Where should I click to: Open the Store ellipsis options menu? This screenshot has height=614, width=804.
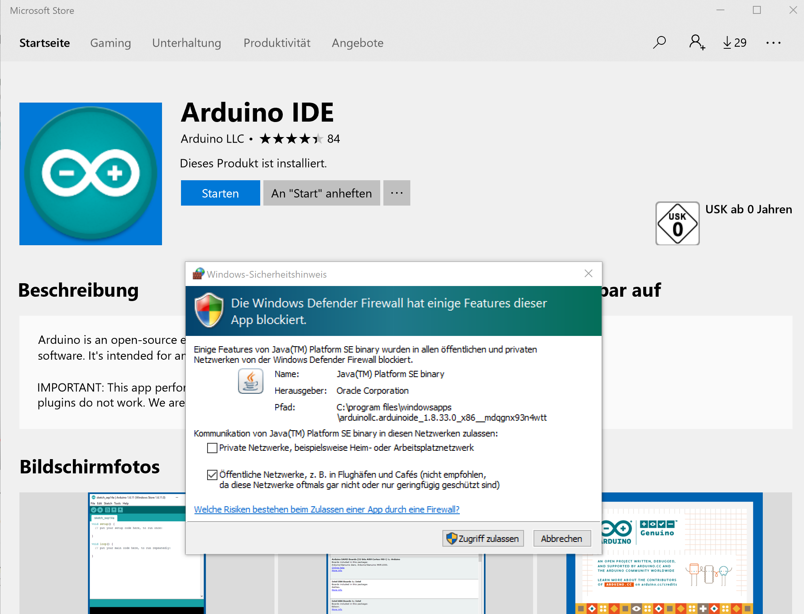[773, 42]
